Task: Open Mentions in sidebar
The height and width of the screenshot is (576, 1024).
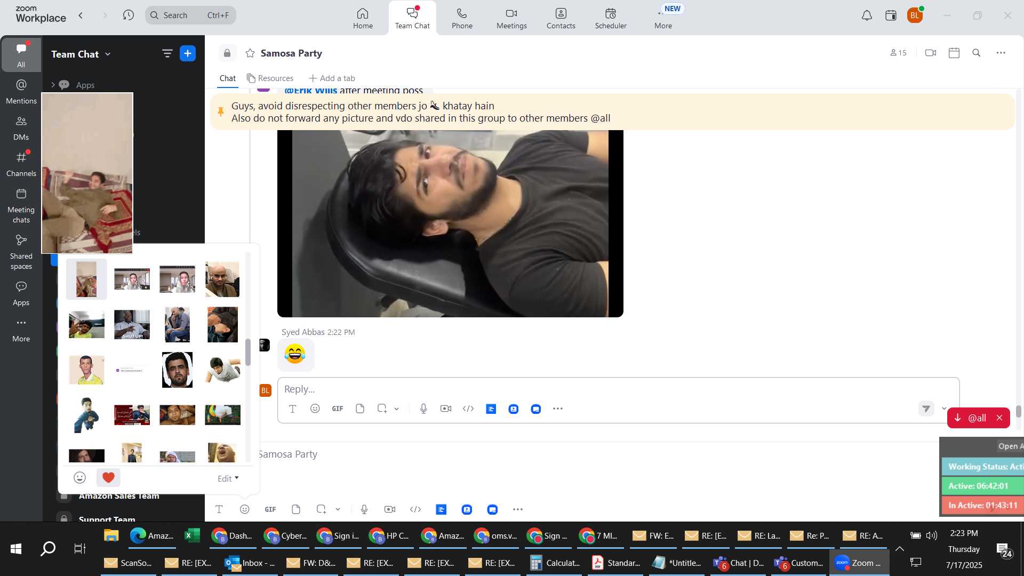Action: point(21,91)
